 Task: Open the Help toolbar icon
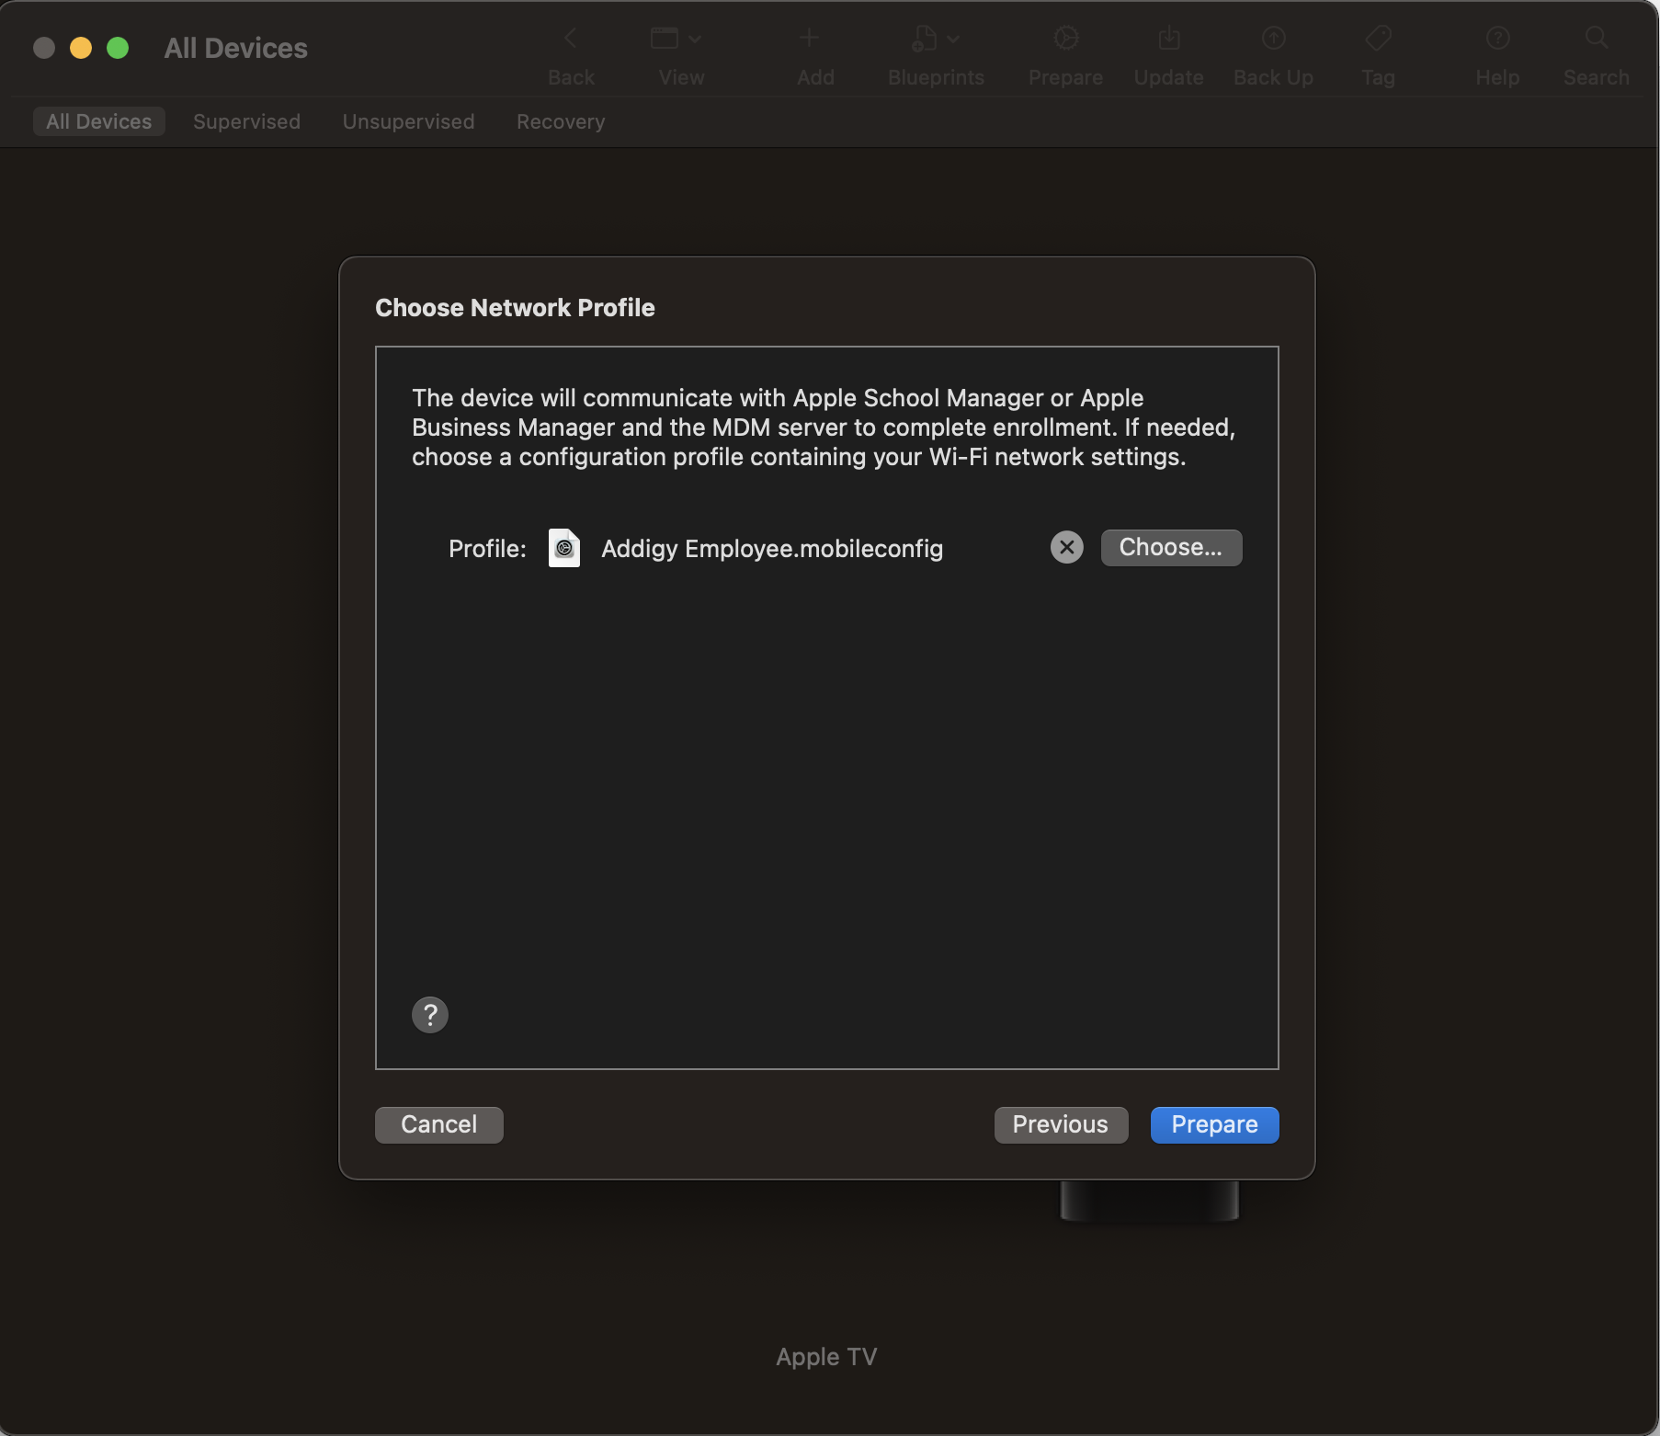click(1498, 39)
